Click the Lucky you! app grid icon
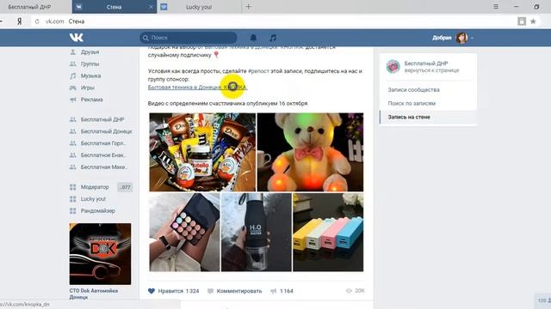 (x=72, y=199)
